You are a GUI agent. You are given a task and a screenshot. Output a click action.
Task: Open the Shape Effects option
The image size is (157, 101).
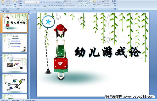click(106, 6)
